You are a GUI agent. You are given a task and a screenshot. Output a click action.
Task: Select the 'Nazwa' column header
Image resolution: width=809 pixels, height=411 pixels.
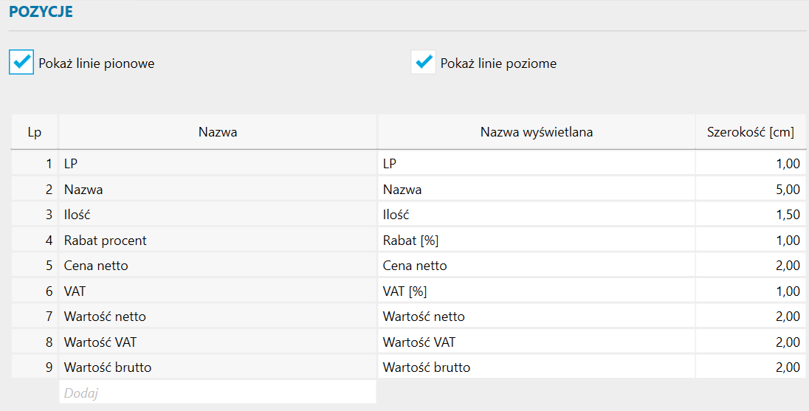pyautogui.click(x=217, y=133)
